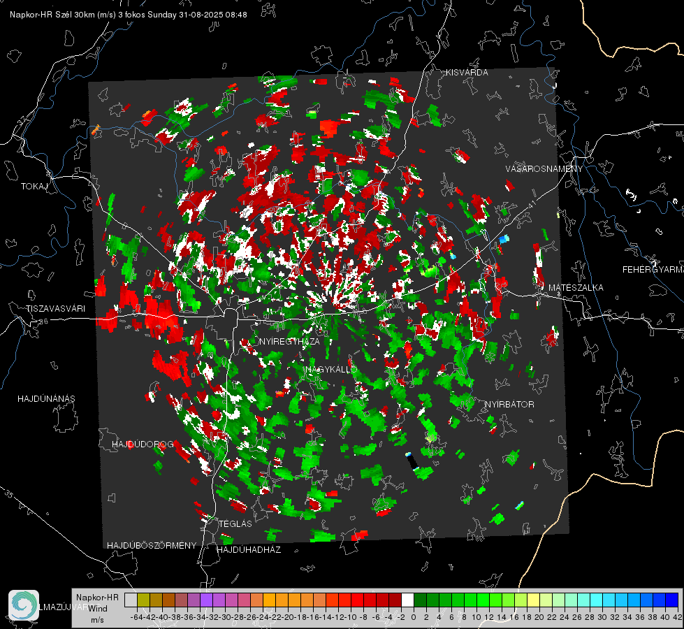Viewport: 684px width, 629px height.
Task: Click the NYÍRBÁTOR town label
Action: point(509,405)
